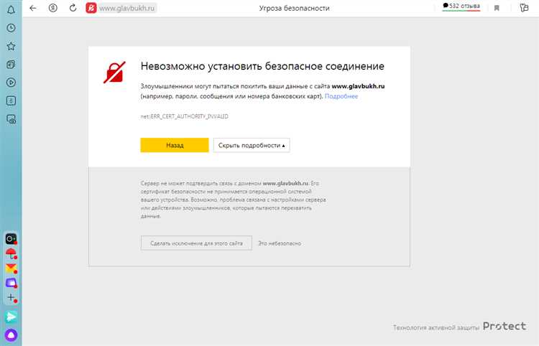Open the Подробнее link
Viewport: 539px width, 346px height.
(341, 96)
